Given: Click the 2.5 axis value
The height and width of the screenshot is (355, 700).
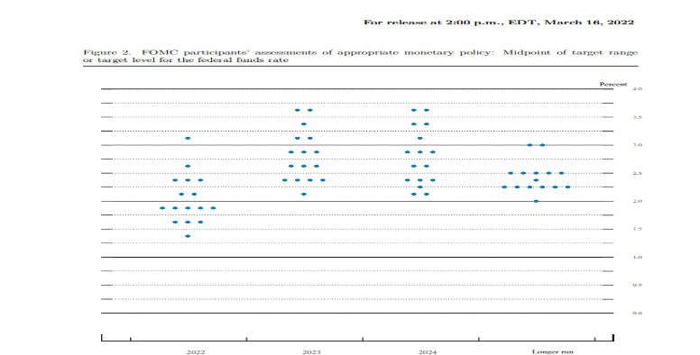Looking at the screenshot, I should click(x=637, y=173).
